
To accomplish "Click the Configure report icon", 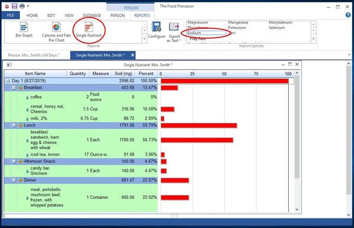I will [x=156, y=31].
